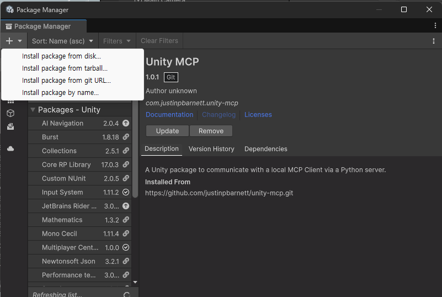Click package ID com.justinpbarnett.unity-mcp
The width and height of the screenshot is (442, 297).
(192, 103)
